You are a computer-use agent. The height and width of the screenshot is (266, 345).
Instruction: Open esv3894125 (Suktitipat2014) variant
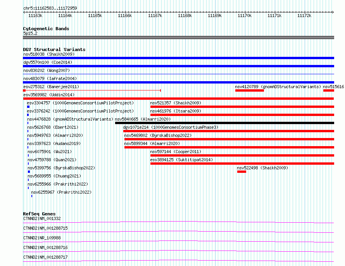(181, 160)
